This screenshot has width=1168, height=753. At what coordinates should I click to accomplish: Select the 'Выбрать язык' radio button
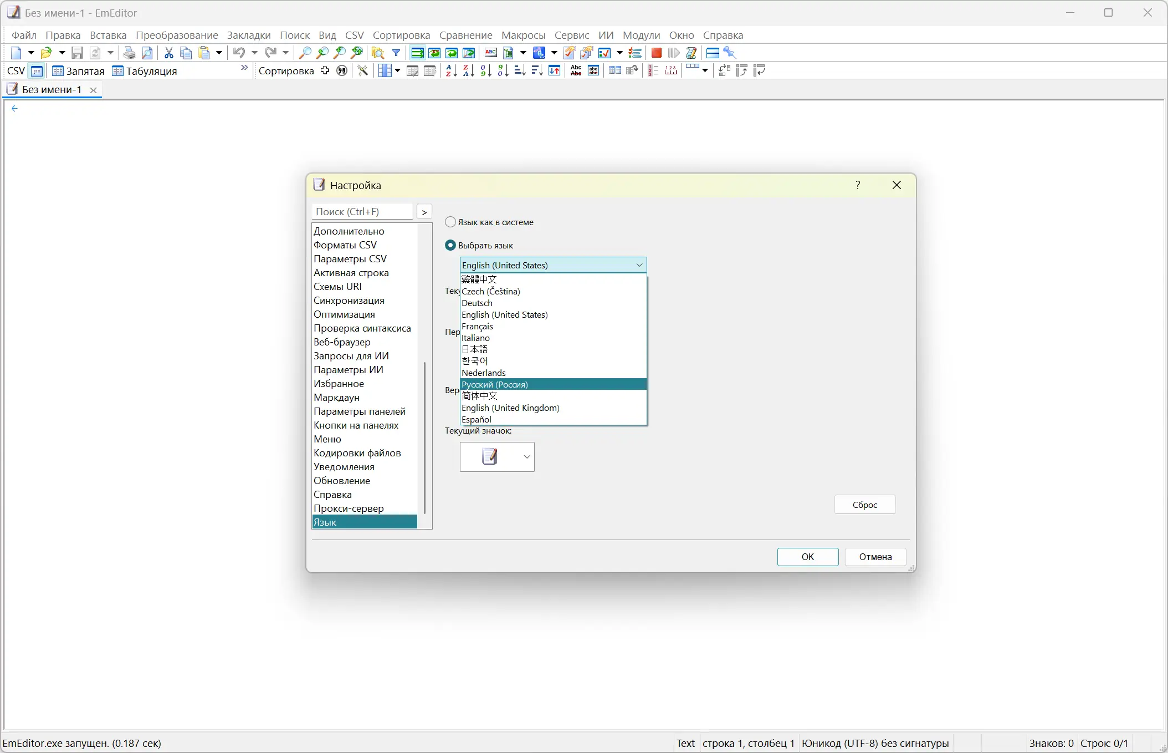click(450, 246)
